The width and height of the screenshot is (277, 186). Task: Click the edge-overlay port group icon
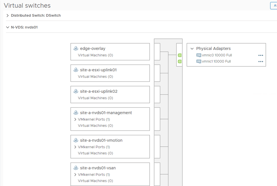tap(76, 49)
